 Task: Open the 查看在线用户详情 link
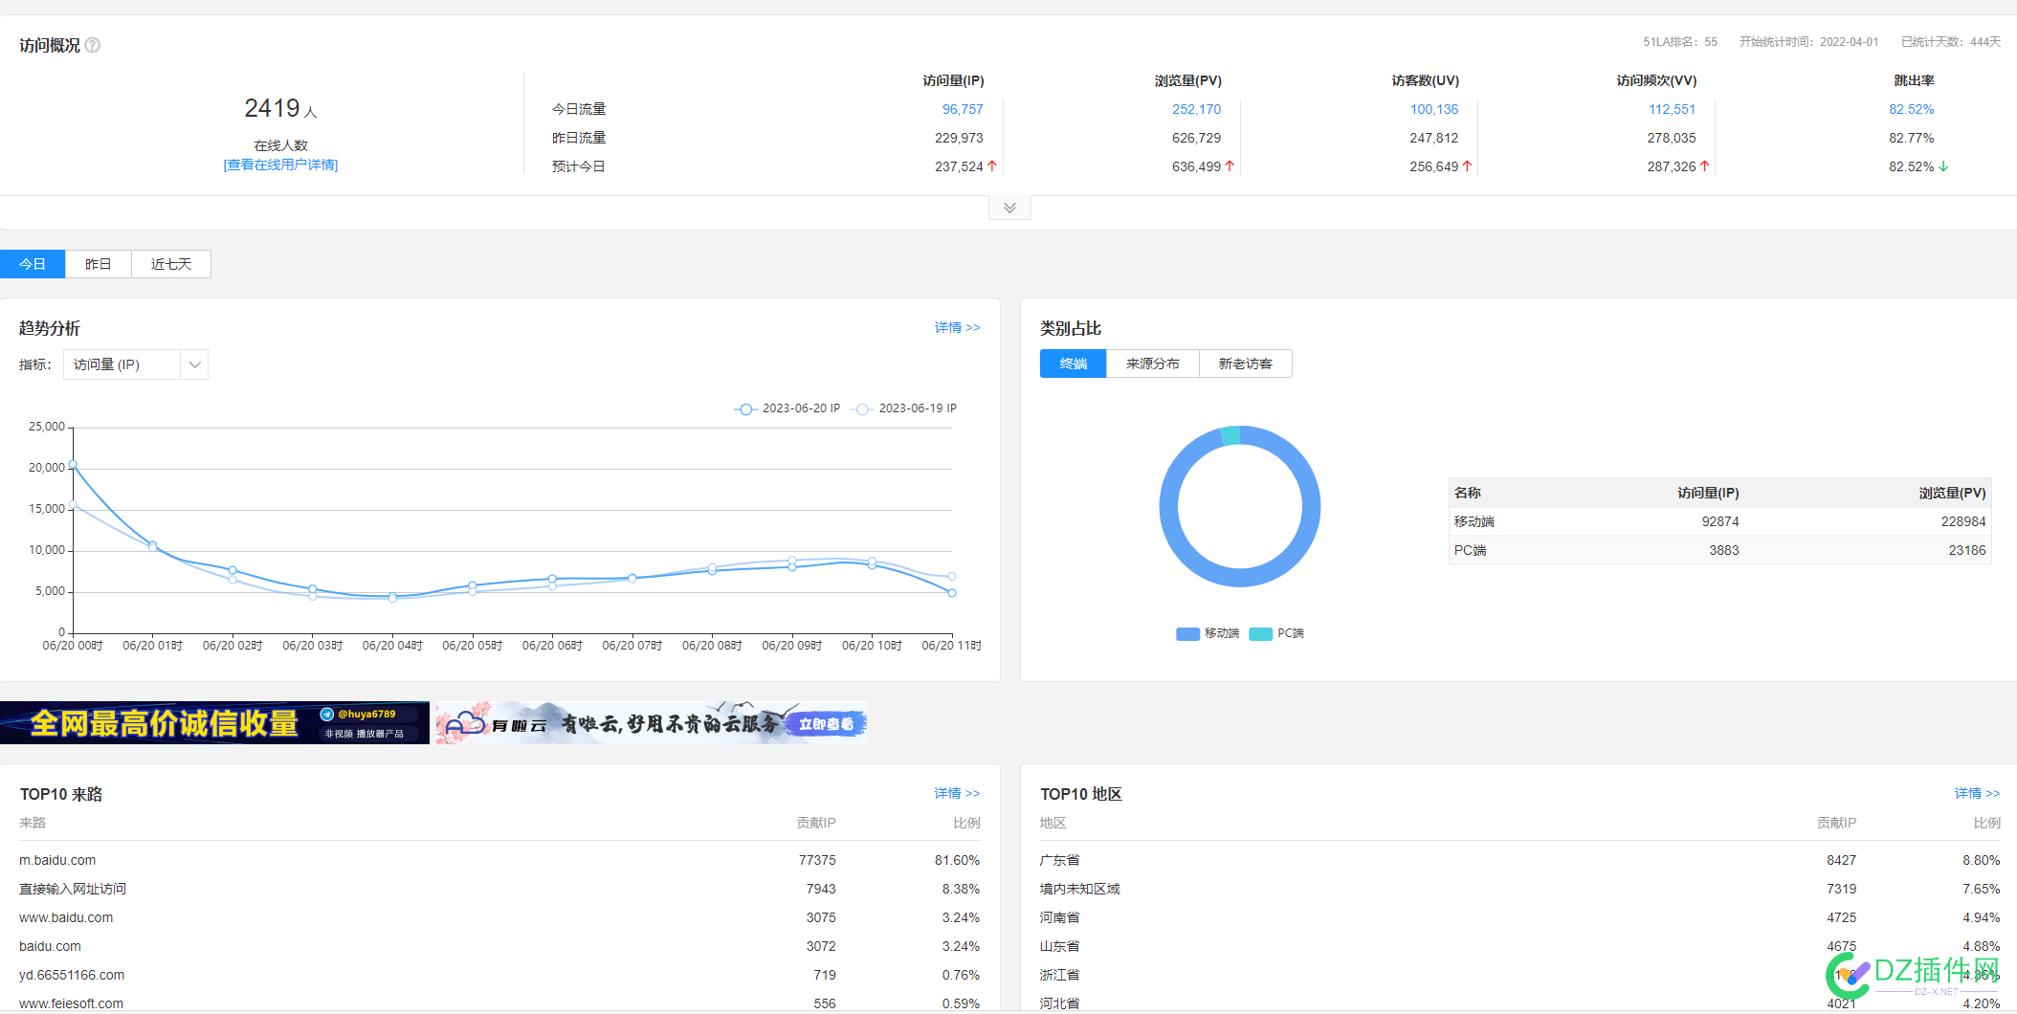(280, 165)
